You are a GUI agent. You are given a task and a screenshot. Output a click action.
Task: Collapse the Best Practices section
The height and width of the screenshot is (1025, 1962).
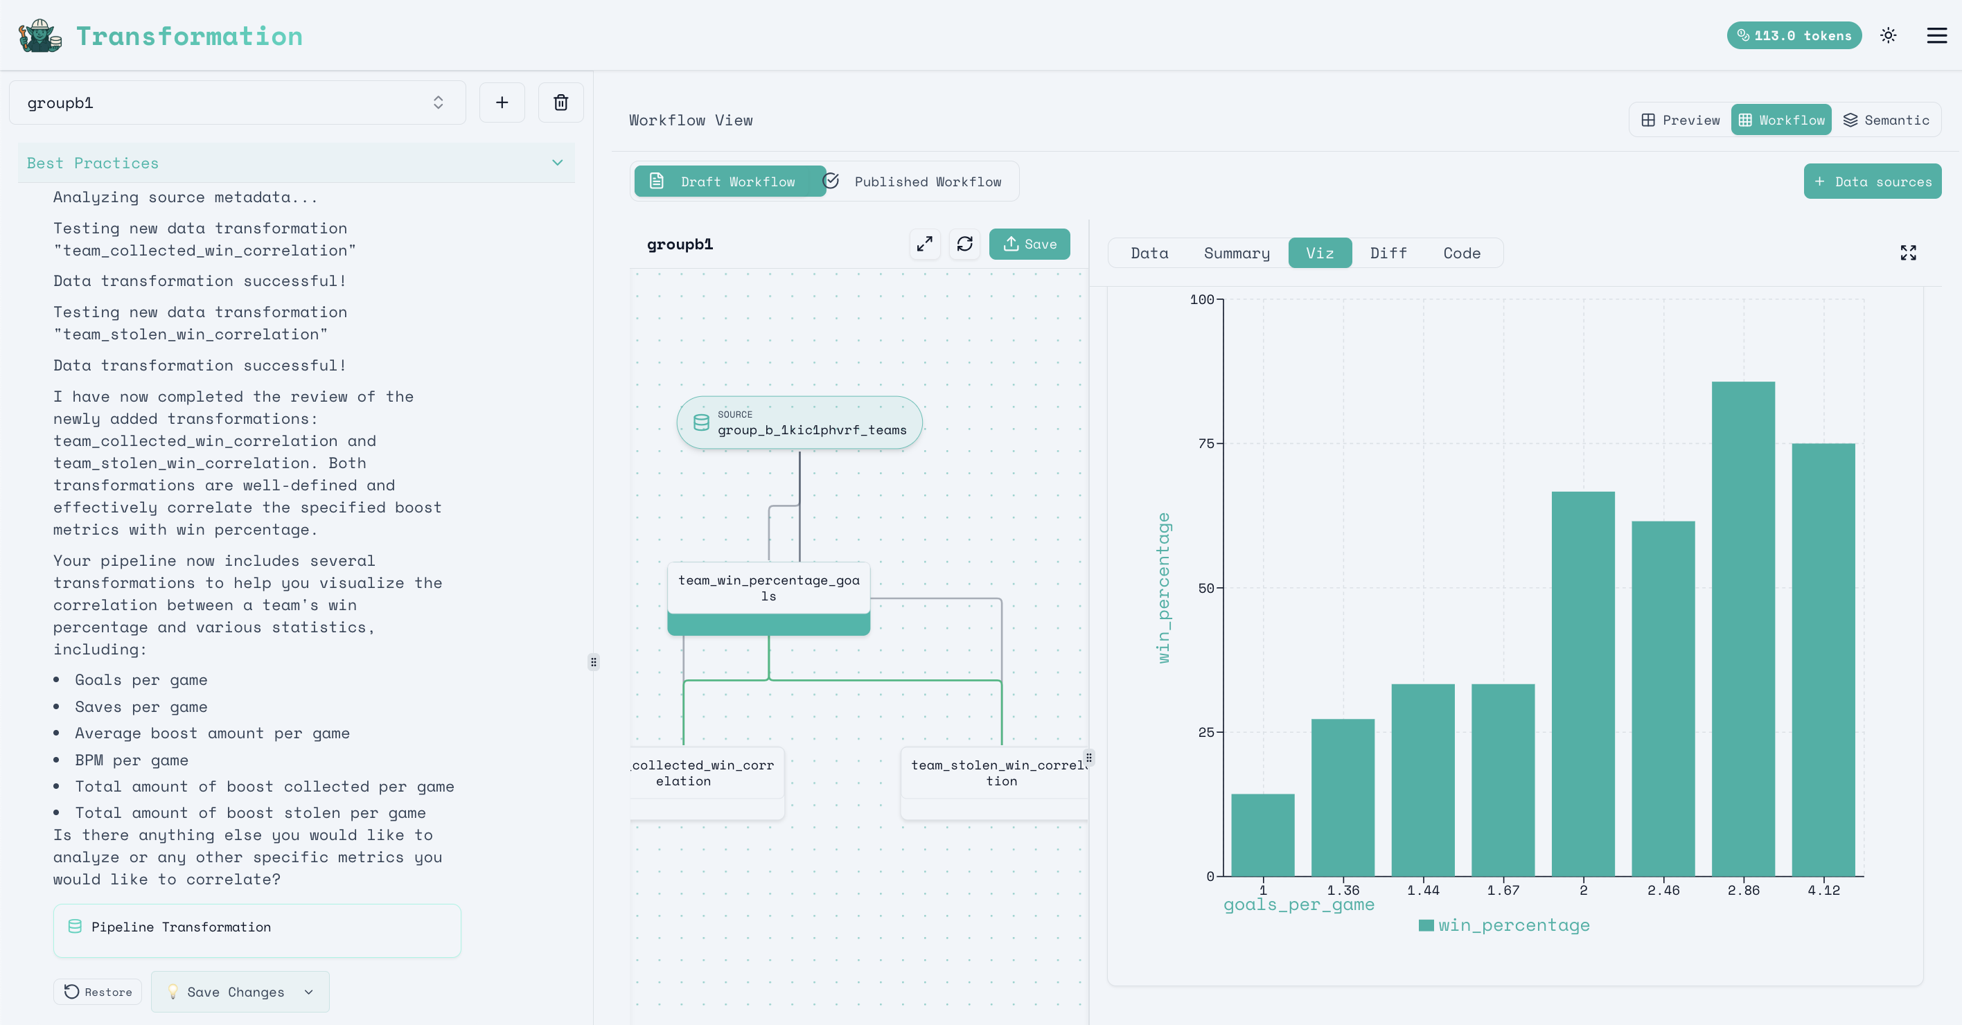pos(557,163)
